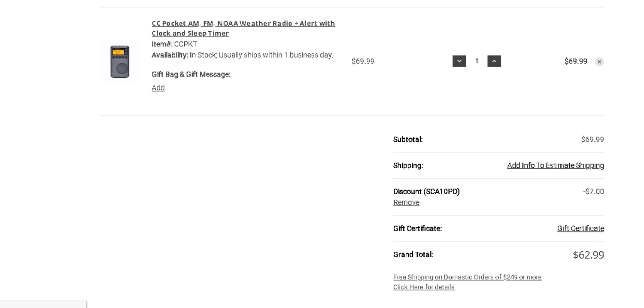Open Add Info To Estimate Shipping
The width and height of the screenshot is (644, 308).
[x=555, y=165]
